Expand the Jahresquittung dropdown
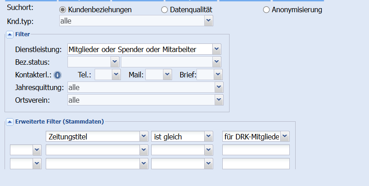The height and width of the screenshot is (186, 369). pyautogui.click(x=219, y=87)
